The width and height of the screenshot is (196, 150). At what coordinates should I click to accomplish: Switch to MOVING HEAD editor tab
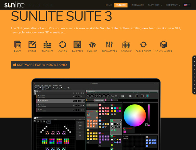coord(99,100)
